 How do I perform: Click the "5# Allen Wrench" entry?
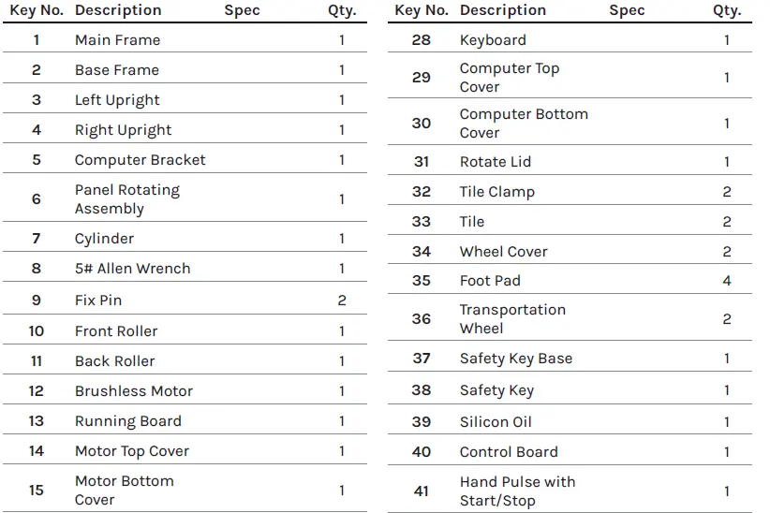tap(132, 269)
